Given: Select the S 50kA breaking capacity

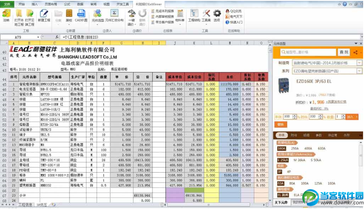Looking at the screenshot, I should pyautogui.click(x=316, y=160).
